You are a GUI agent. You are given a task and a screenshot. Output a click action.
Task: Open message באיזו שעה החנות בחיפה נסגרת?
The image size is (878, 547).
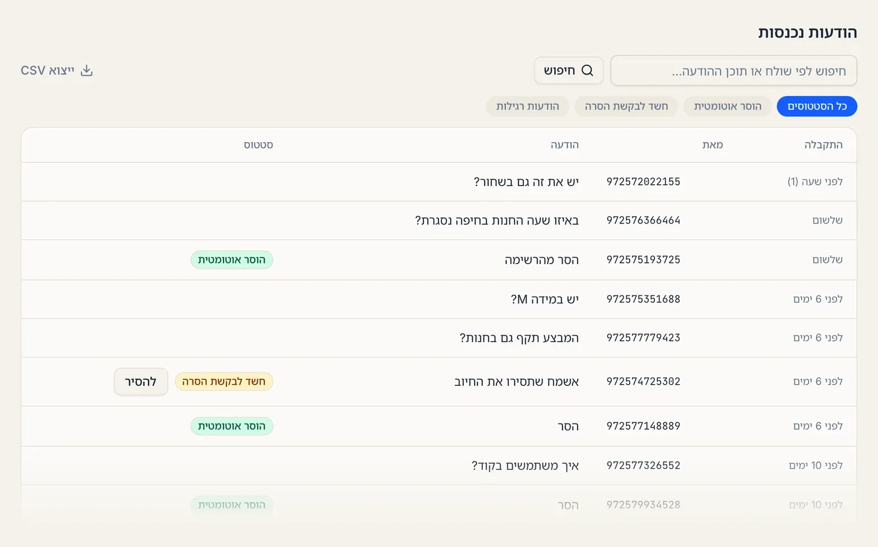click(x=497, y=221)
